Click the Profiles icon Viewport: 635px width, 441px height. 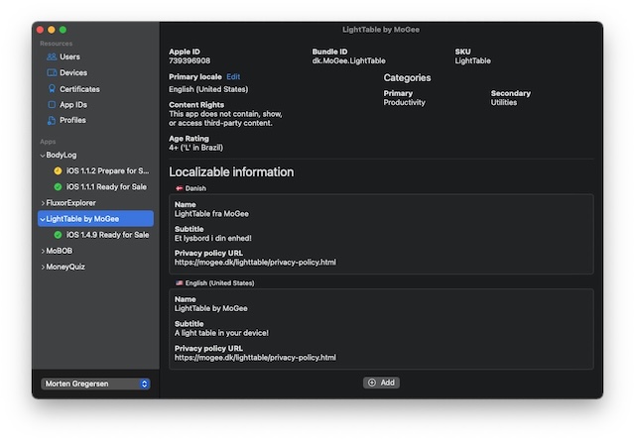click(x=52, y=120)
